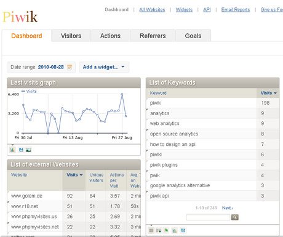The image size is (283, 237).
Task: Click the www.phpmyvisites.us website row
Action: click(x=74, y=217)
